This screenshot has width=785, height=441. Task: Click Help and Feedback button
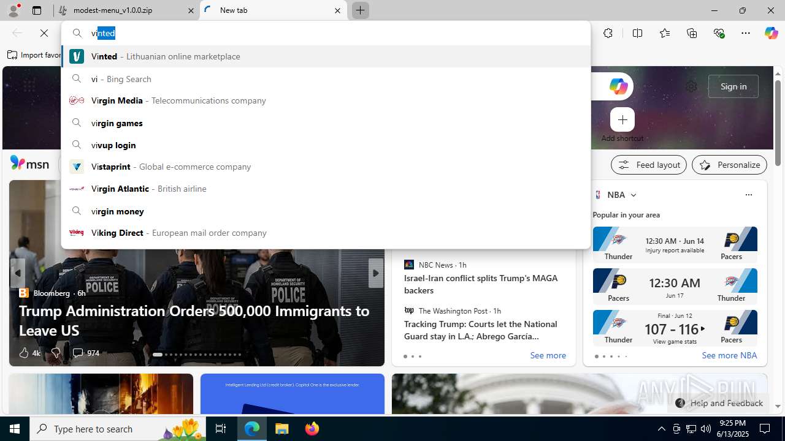(719, 403)
